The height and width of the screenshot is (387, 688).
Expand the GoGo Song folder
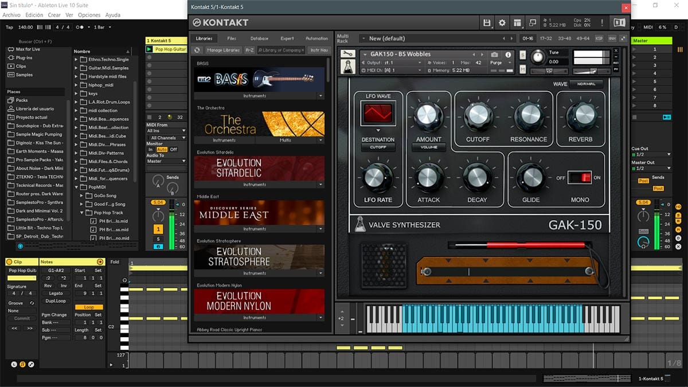pyautogui.click(x=82, y=196)
